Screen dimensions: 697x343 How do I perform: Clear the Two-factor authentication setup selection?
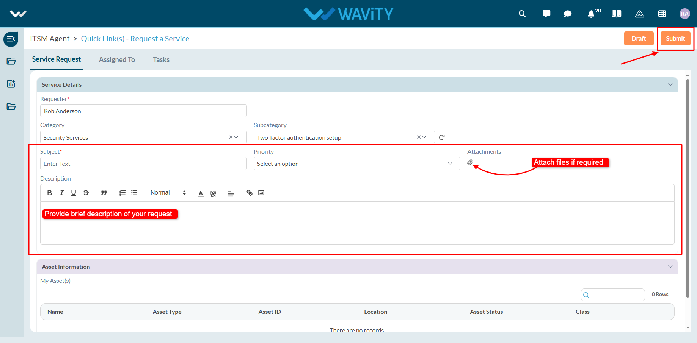pos(419,137)
